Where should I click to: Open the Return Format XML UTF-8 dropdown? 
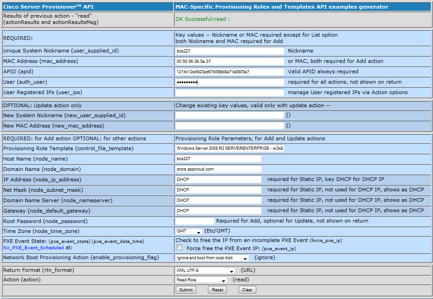[205, 270]
